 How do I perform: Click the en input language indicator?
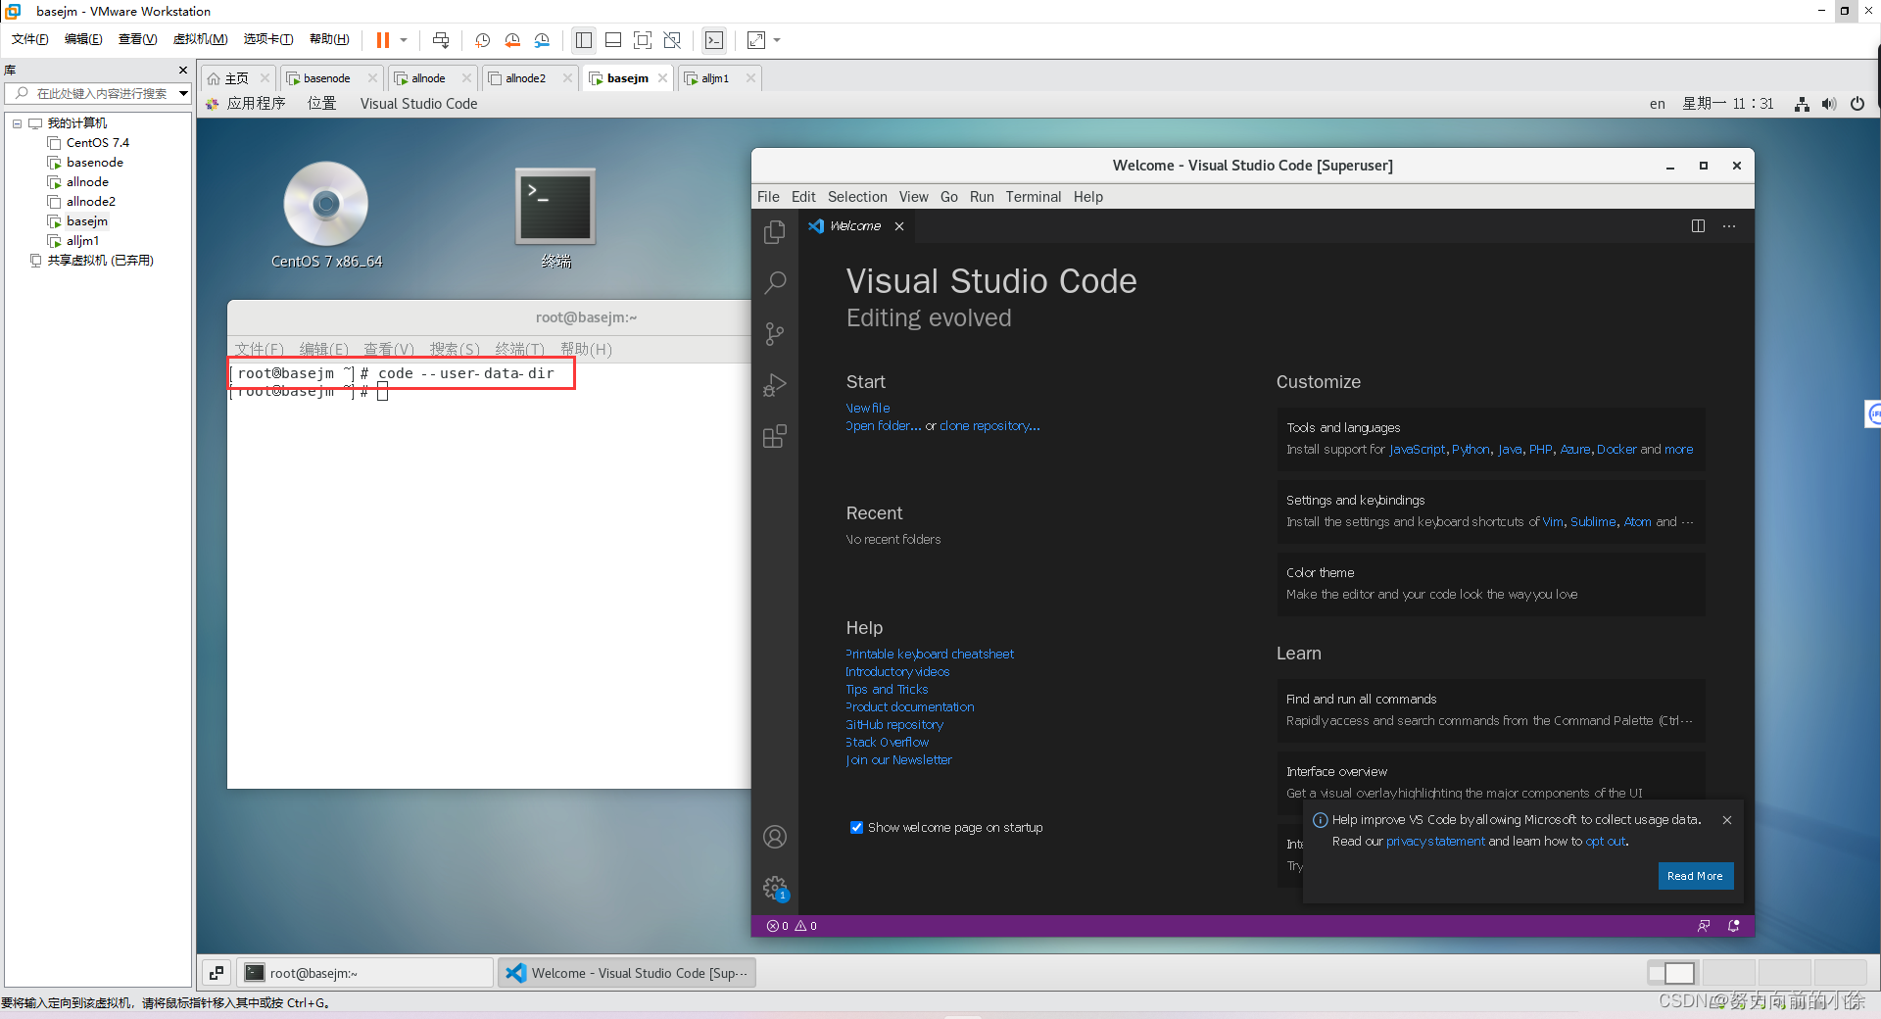coord(1657,104)
